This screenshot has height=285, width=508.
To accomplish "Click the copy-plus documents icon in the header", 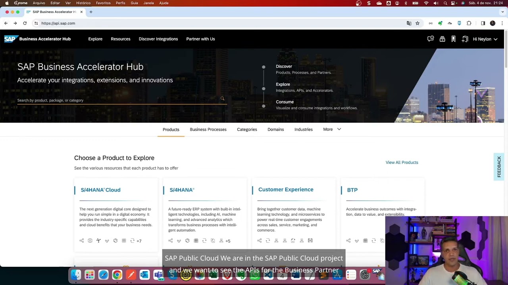I will (465, 39).
